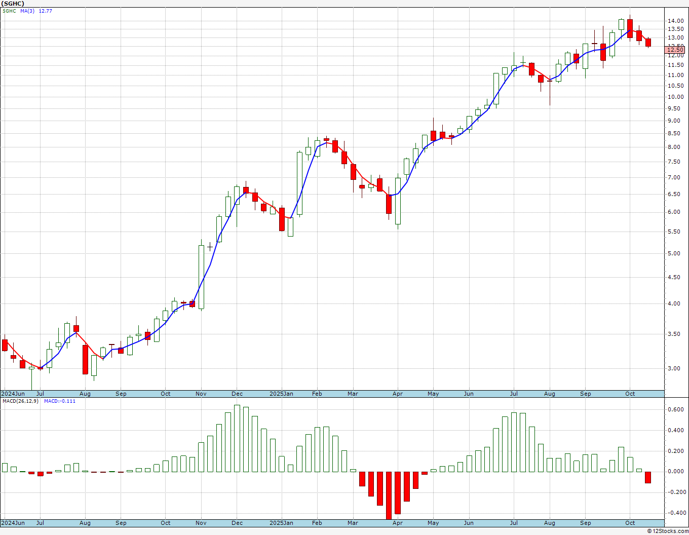Click the -0.400 MACD axis label

point(677,513)
